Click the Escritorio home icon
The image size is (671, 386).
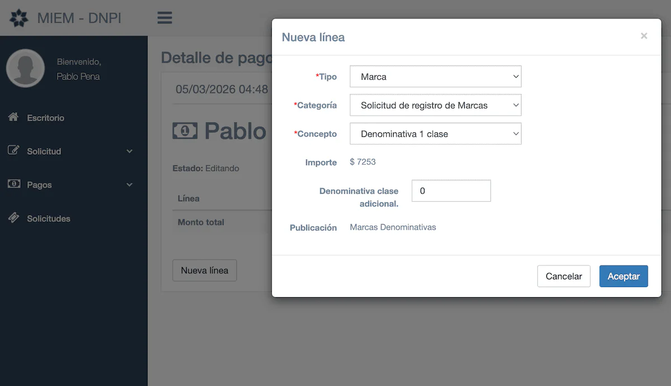pos(13,117)
